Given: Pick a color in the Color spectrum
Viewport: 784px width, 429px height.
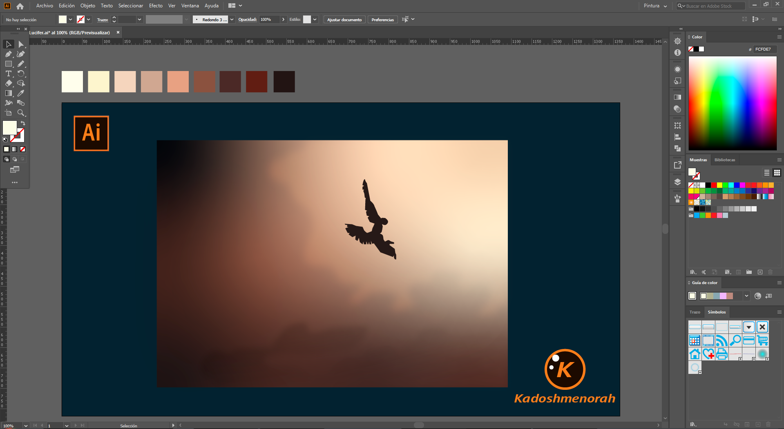Looking at the screenshot, I should [733, 103].
